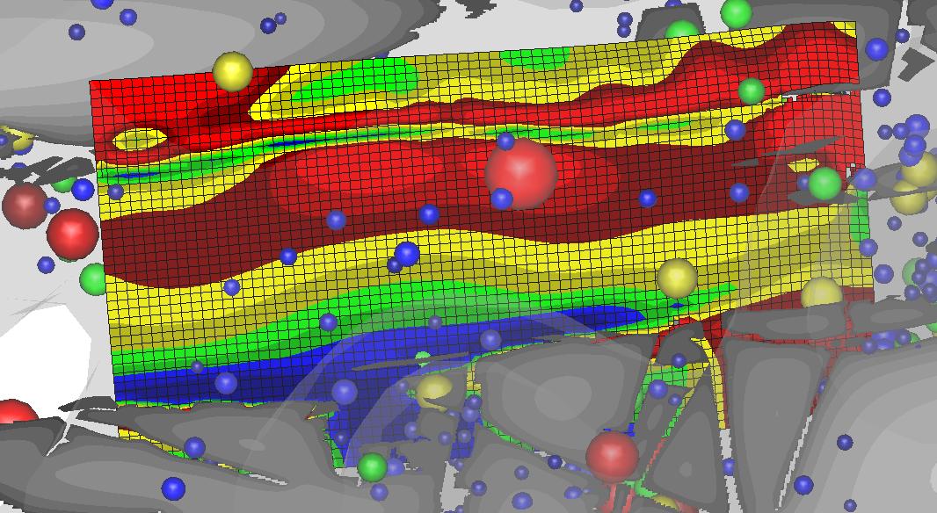The width and height of the screenshot is (937, 513).
Task: Select the bright red sphere beside the dark red one
Action: [72, 235]
